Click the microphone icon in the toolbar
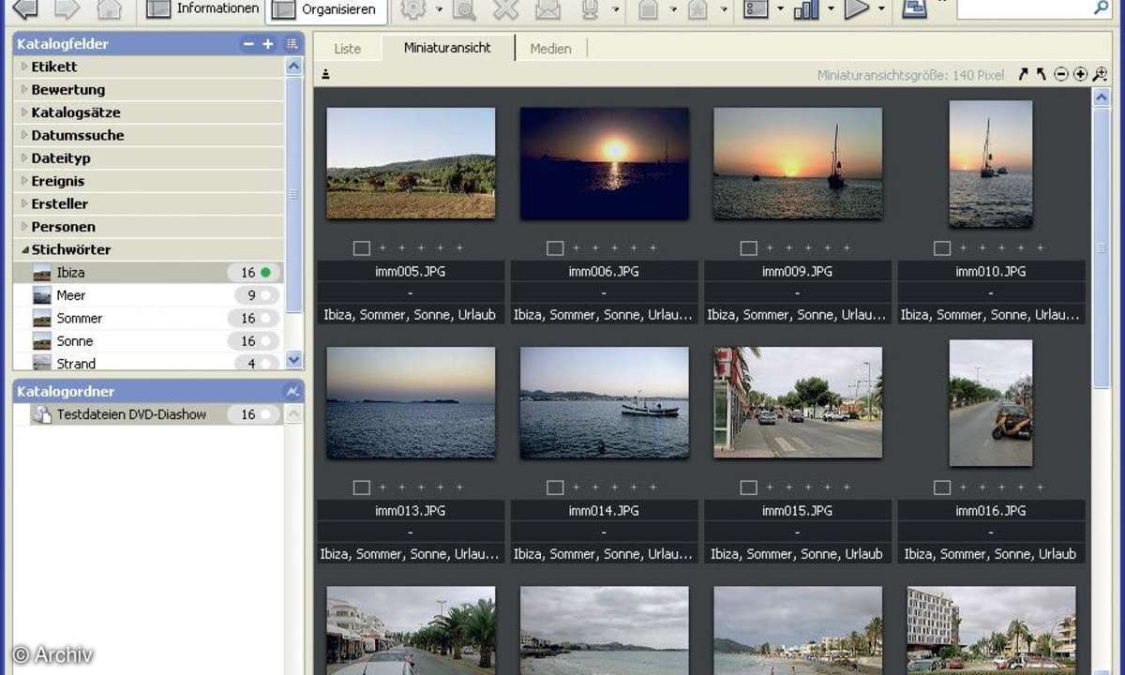Viewport: 1125px width, 675px height. coord(590,9)
